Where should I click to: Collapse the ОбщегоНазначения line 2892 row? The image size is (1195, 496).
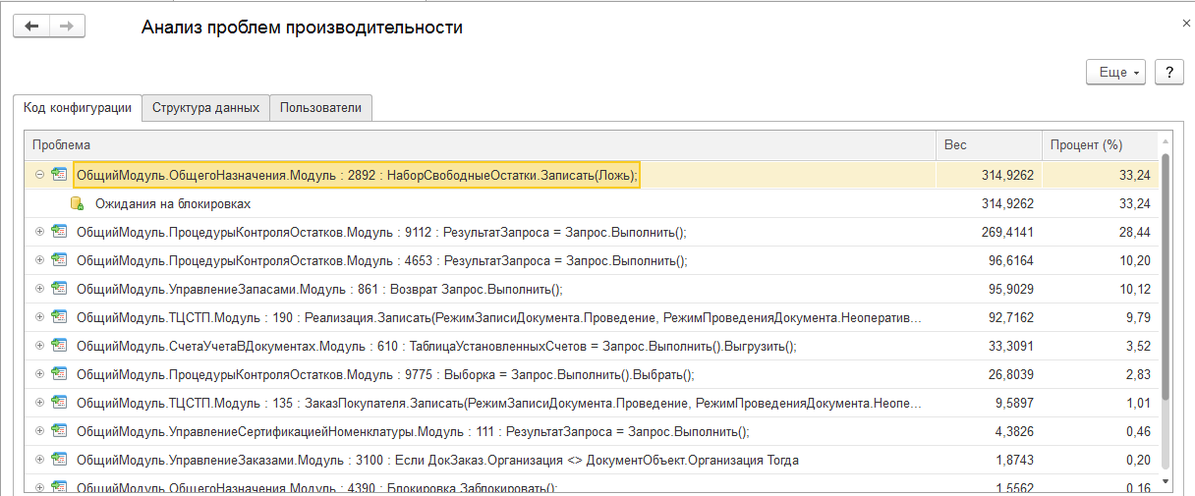tap(39, 175)
